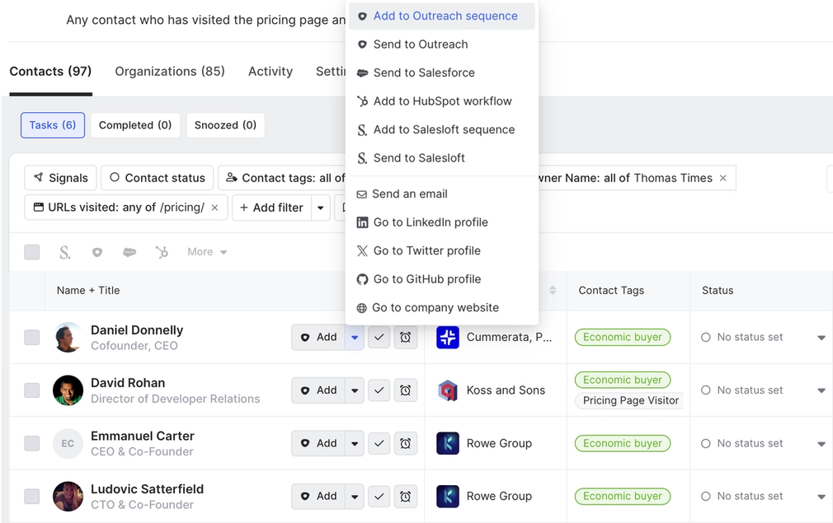Viewport: 833px width, 523px height.
Task: Remove the URLs visited /pricing/ filter
Action: click(x=214, y=208)
